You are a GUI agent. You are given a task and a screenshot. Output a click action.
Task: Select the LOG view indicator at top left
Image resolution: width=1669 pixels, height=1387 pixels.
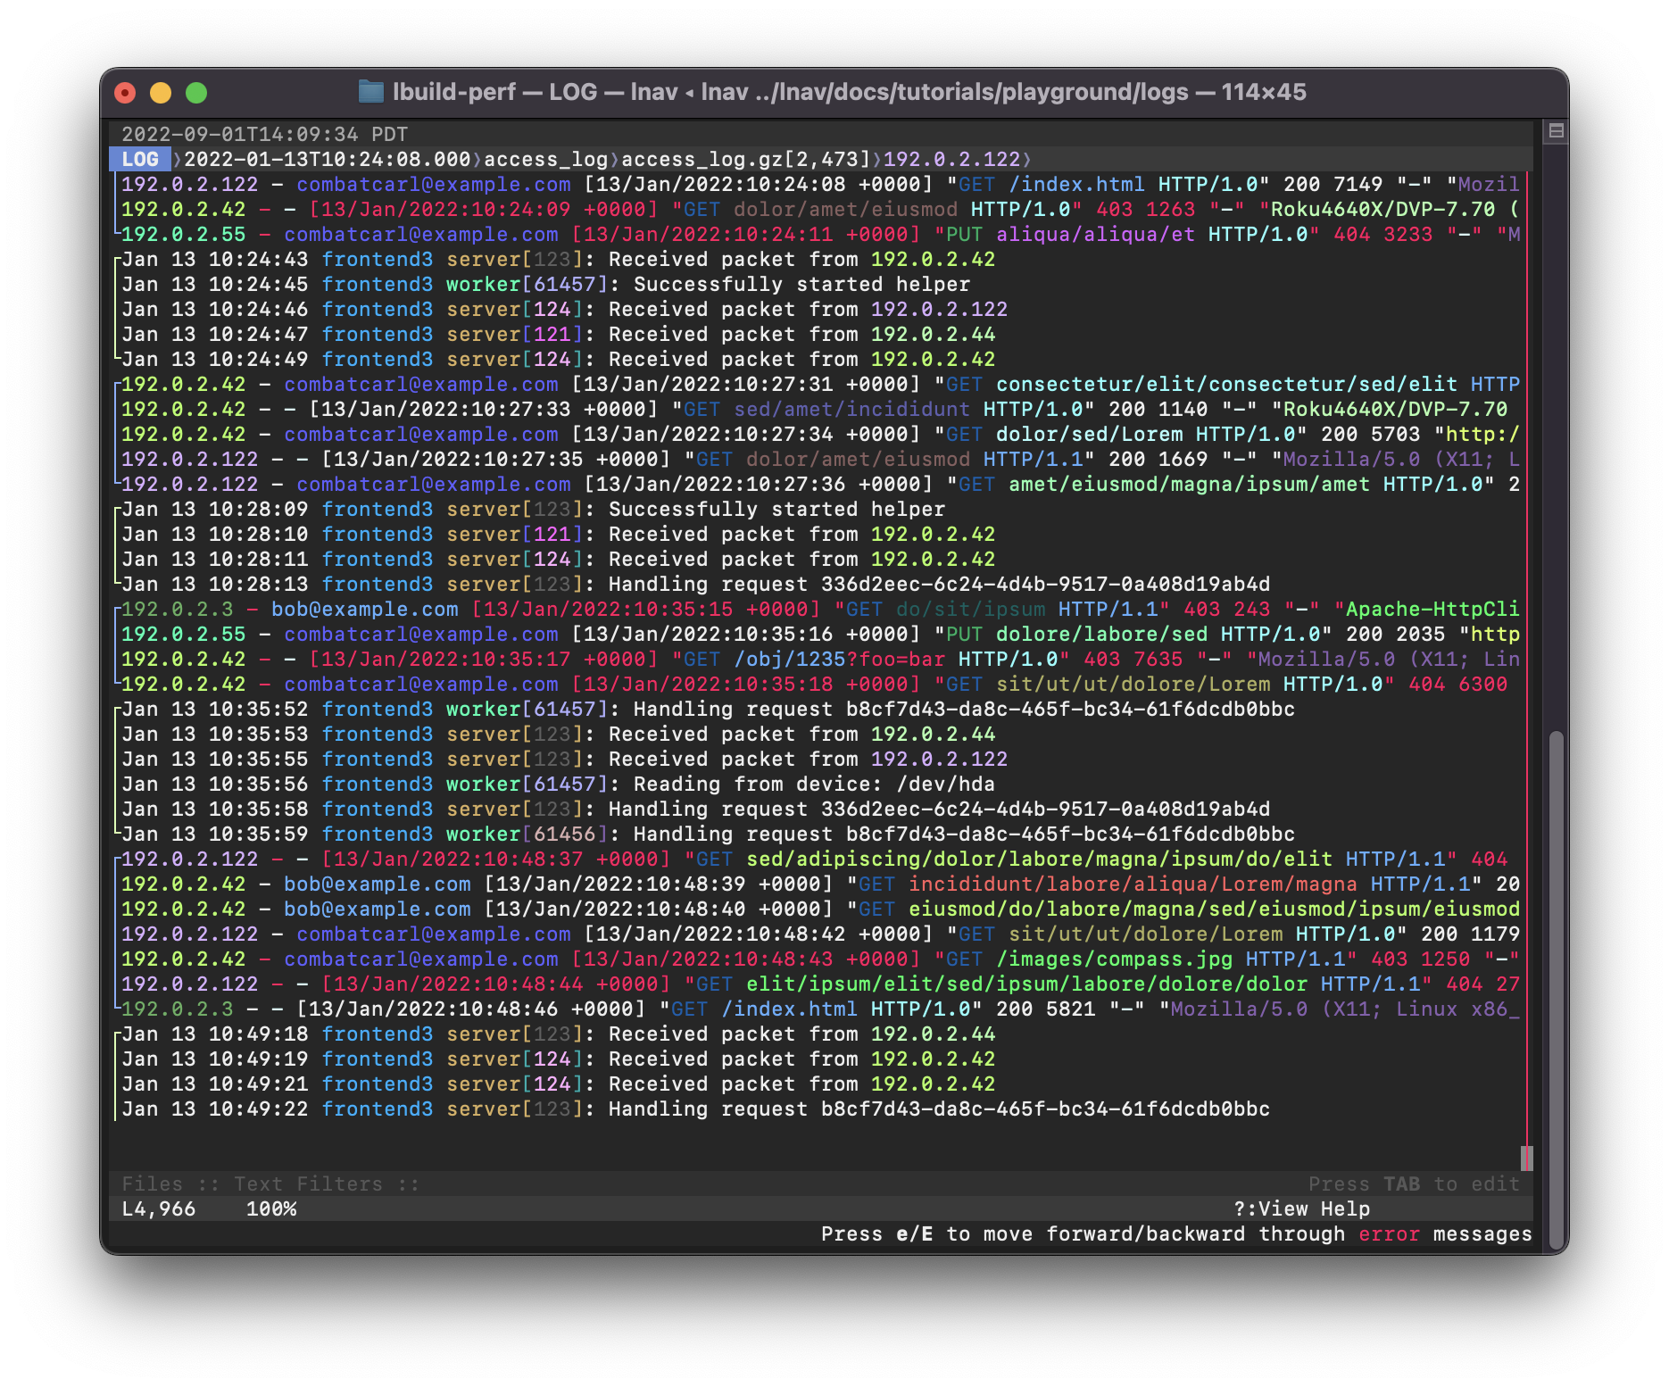141,158
